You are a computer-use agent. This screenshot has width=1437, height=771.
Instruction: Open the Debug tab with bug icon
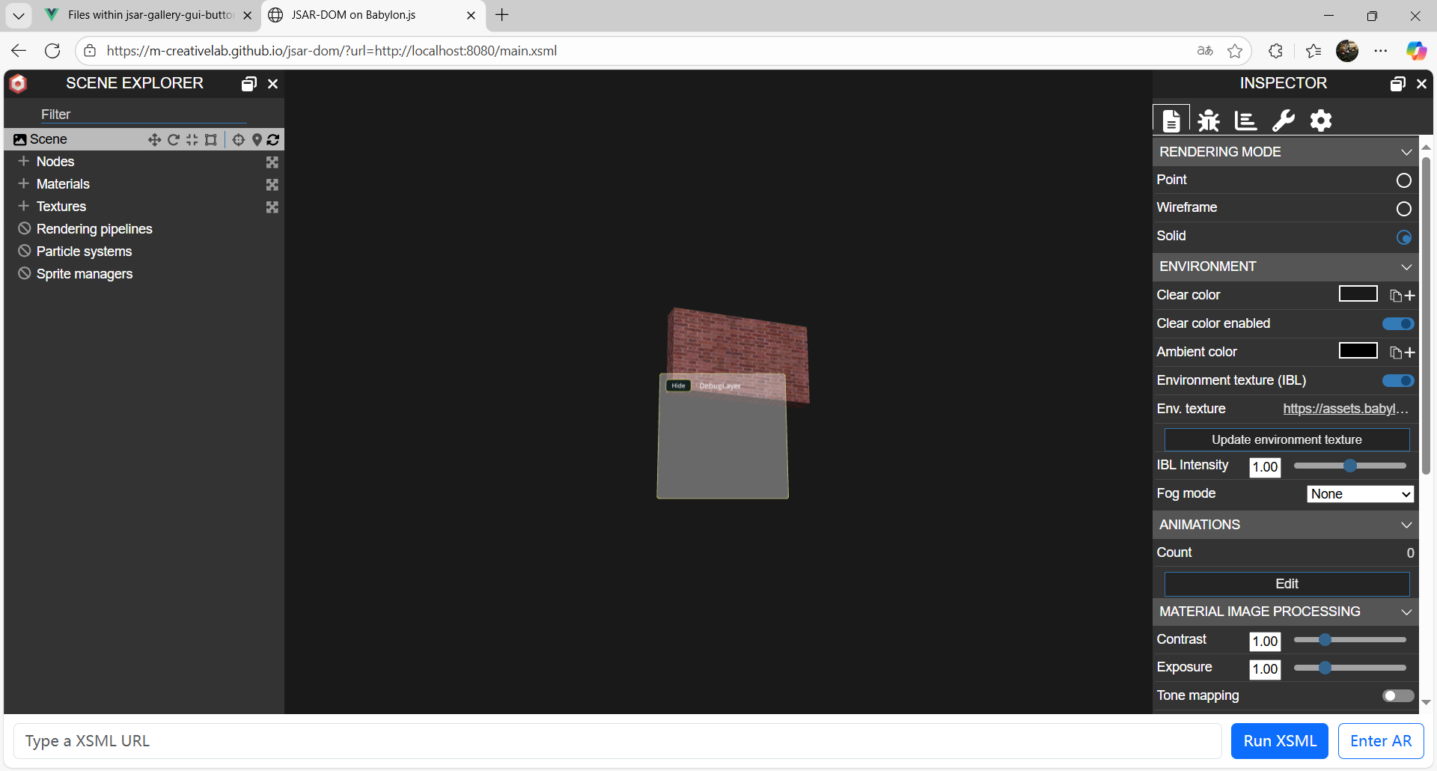click(1209, 121)
